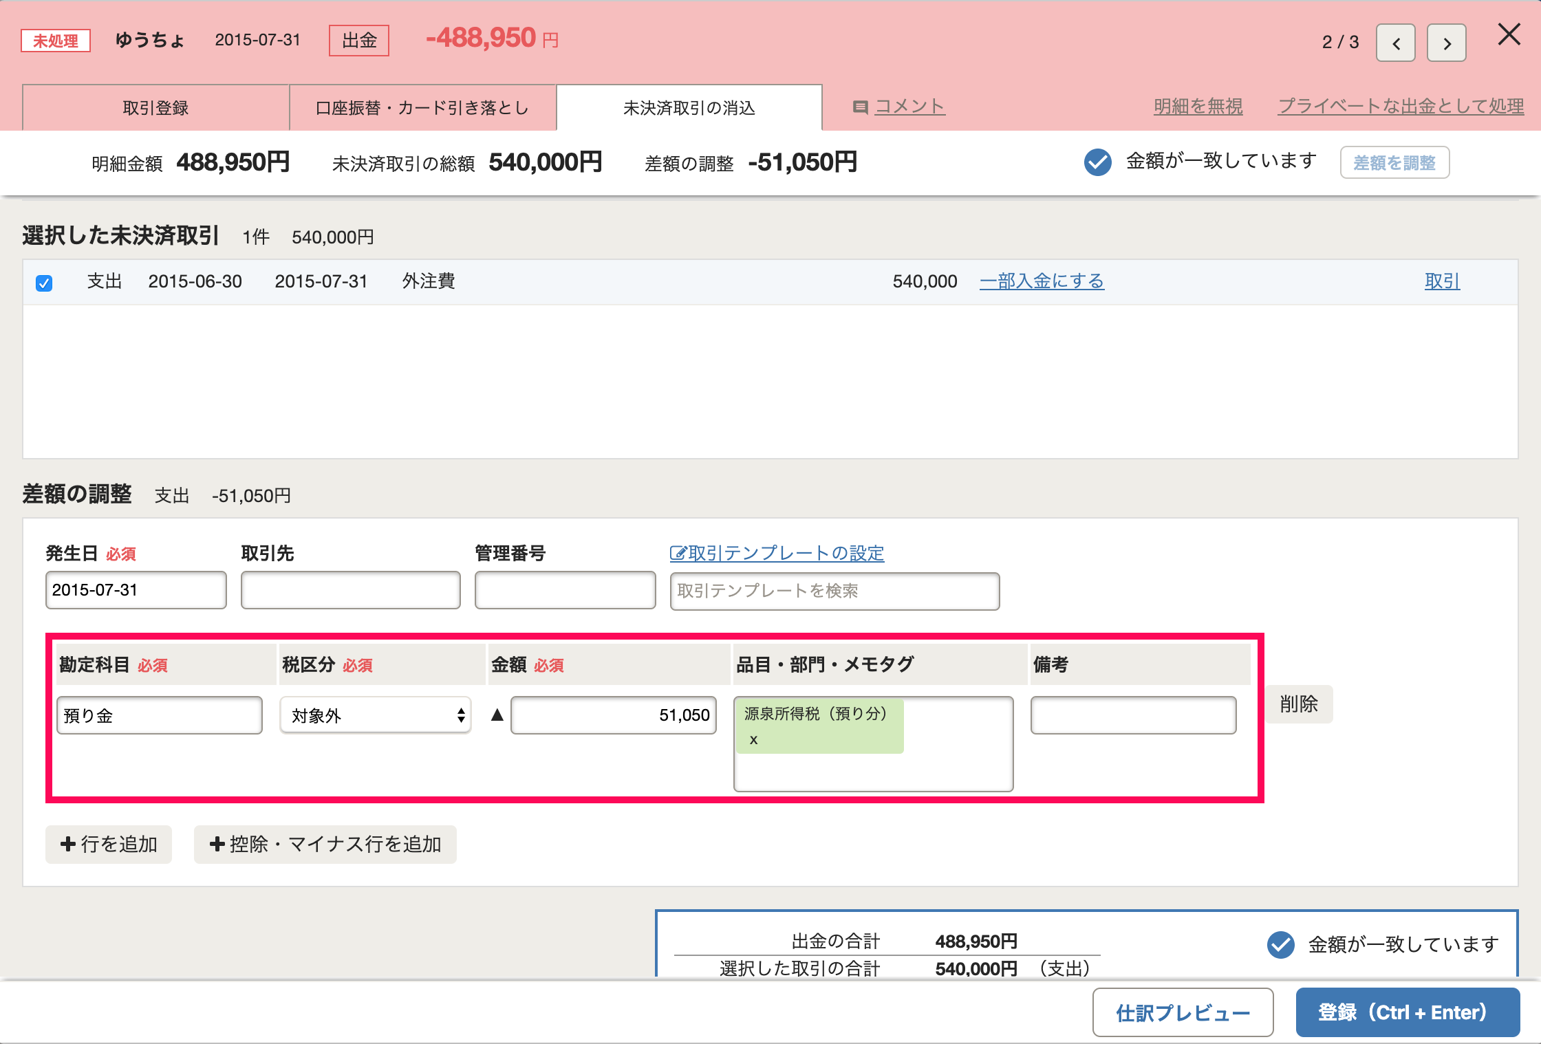
Task: Click the 金額 field showing 51,050
Action: 614,715
